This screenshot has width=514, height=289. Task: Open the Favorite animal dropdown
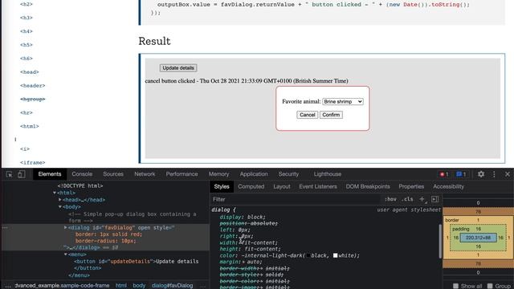pos(343,102)
